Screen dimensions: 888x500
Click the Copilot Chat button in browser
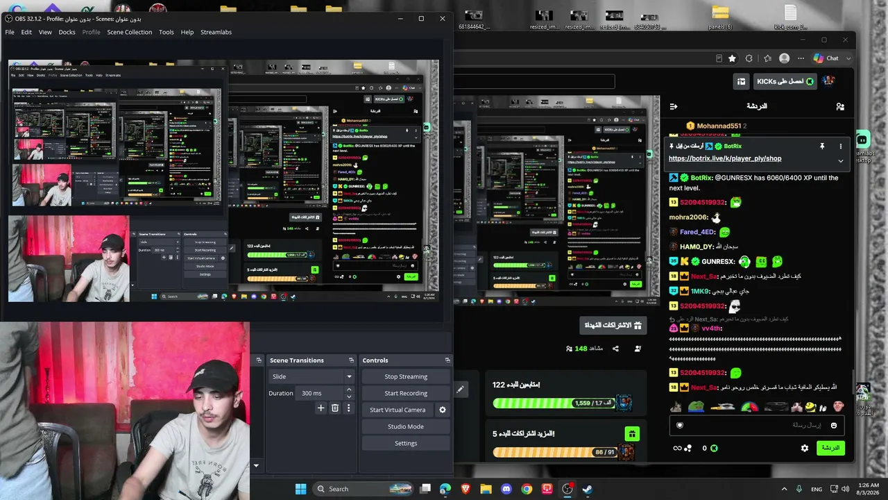coord(826,58)
